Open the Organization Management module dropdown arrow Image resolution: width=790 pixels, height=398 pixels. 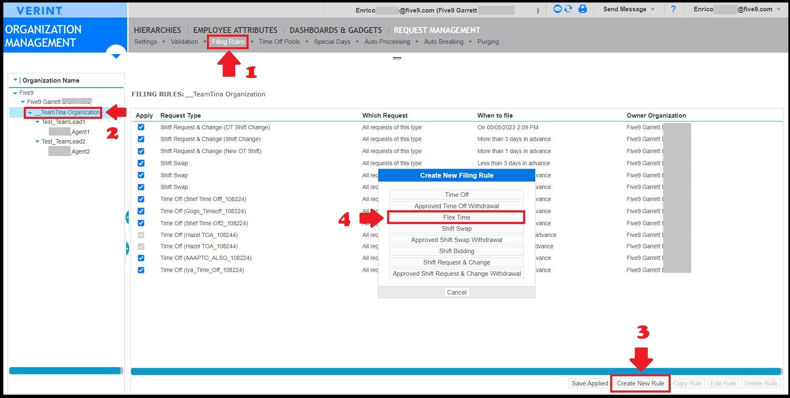pyautogui.click(x=116, y=56)
